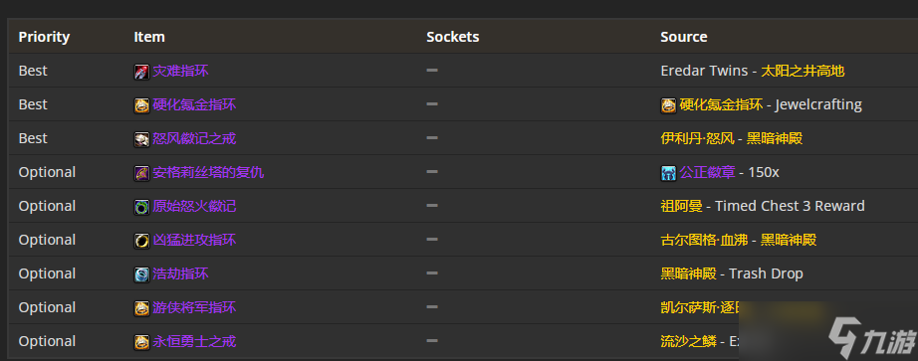The width and height of the screenshot is (918, 361).
Task: Sort by the Priority column header
Action: (x=44, y=37)
